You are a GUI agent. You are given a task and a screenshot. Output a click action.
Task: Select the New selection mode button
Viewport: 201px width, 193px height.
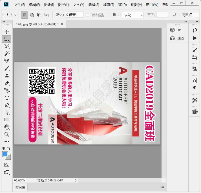click(25, 15)
